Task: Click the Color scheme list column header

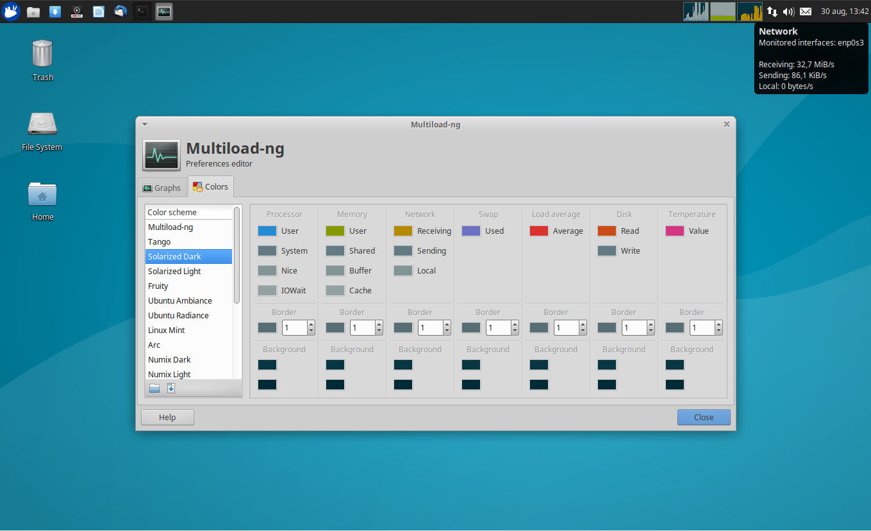Action: point(188,212)
